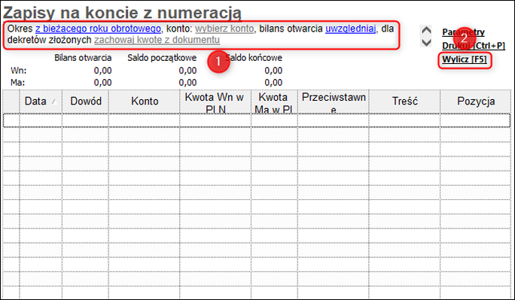Click the 'Bilans otwarcia' summary label
515x300 pixels.
83,58
